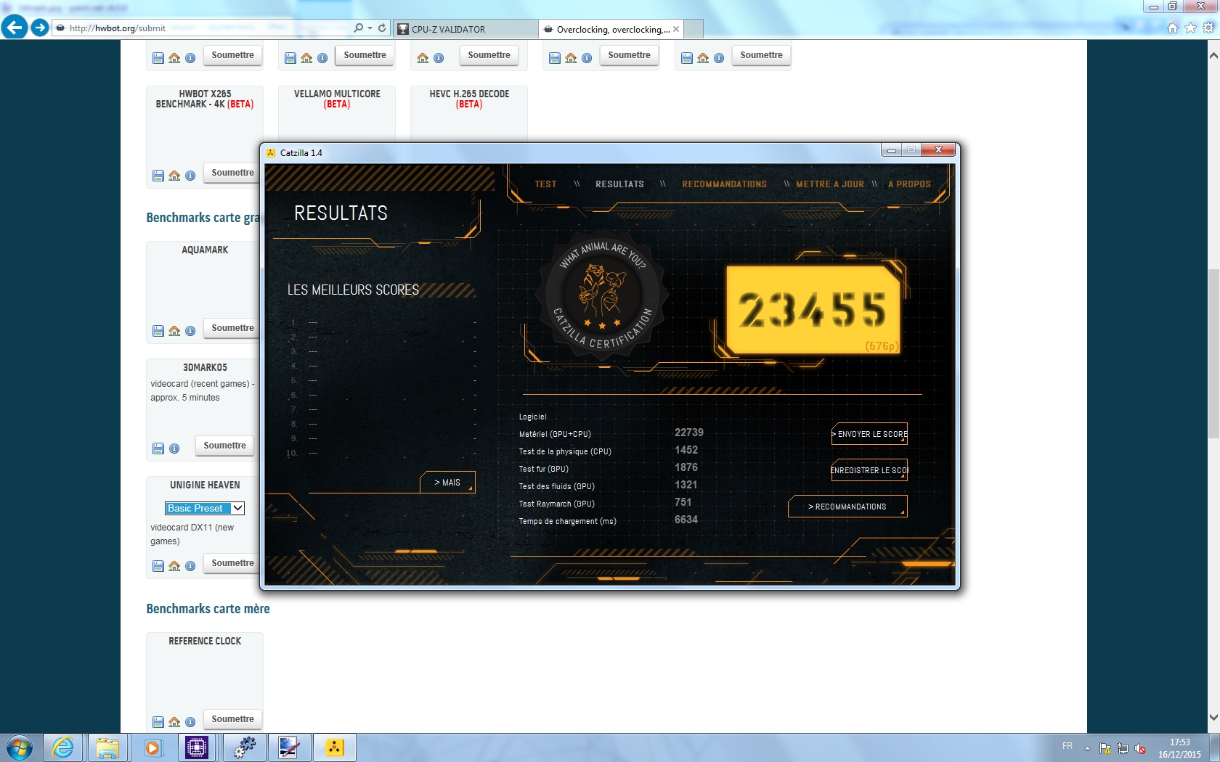Click the save disk icon in 3DMARK05 card
The image size is (1220, 762).
point(158,448)
